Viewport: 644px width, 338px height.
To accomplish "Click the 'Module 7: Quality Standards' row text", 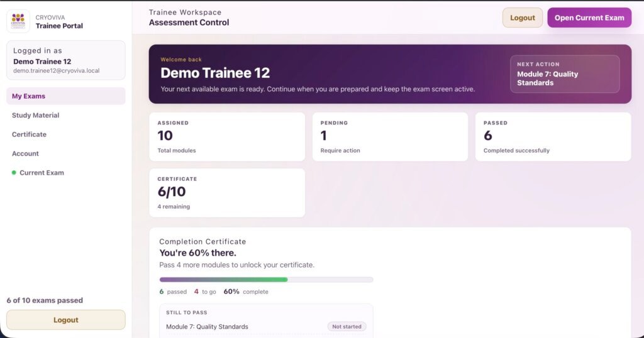I will click(x=207, y=327).
